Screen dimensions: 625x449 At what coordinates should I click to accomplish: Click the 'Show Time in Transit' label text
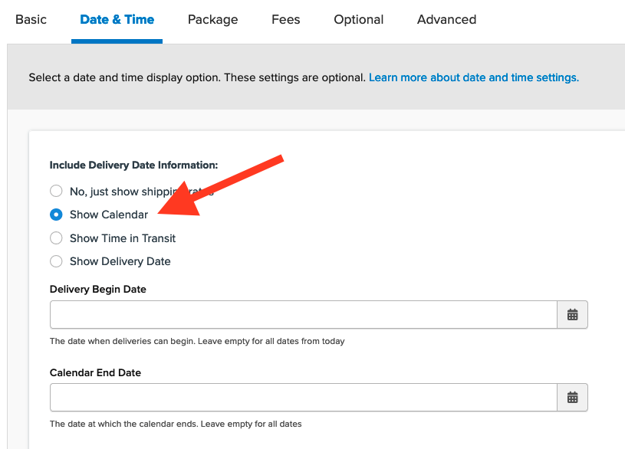pos(123,238)
